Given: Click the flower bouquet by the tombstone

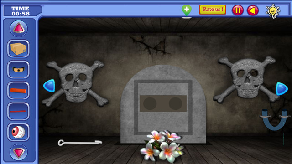Looking at the screenshot, I should pyautogui.click(x=162, y=146).
